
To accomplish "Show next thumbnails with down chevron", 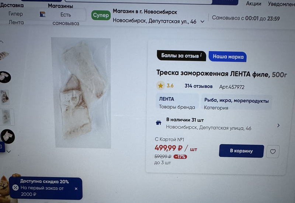I will click(x=8, y=151).
